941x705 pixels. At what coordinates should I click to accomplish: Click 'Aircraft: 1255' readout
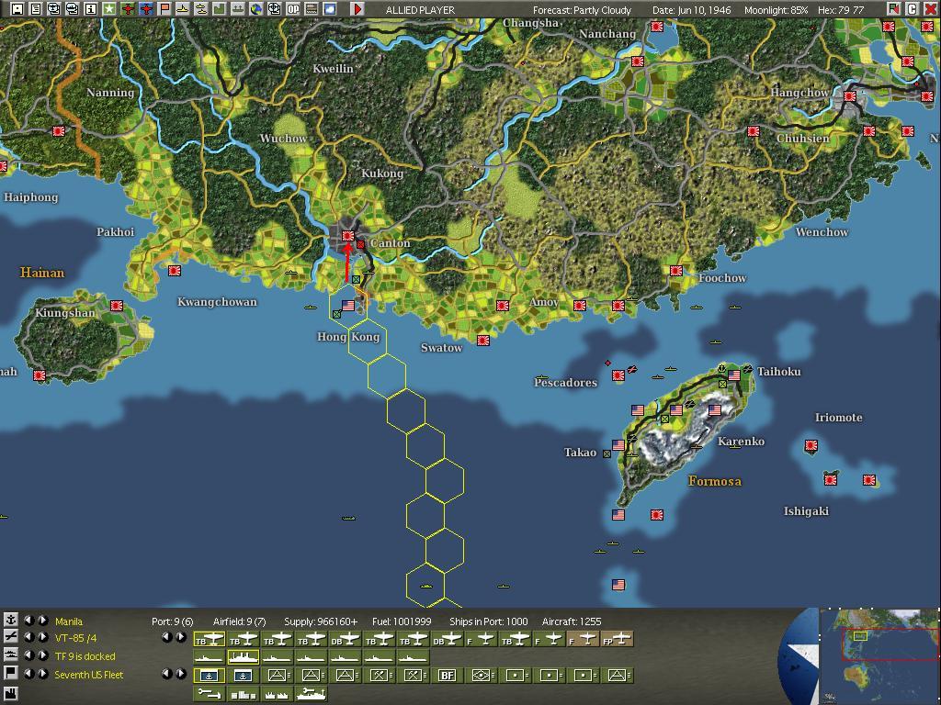pyautogui.click(x=572, y=621)
